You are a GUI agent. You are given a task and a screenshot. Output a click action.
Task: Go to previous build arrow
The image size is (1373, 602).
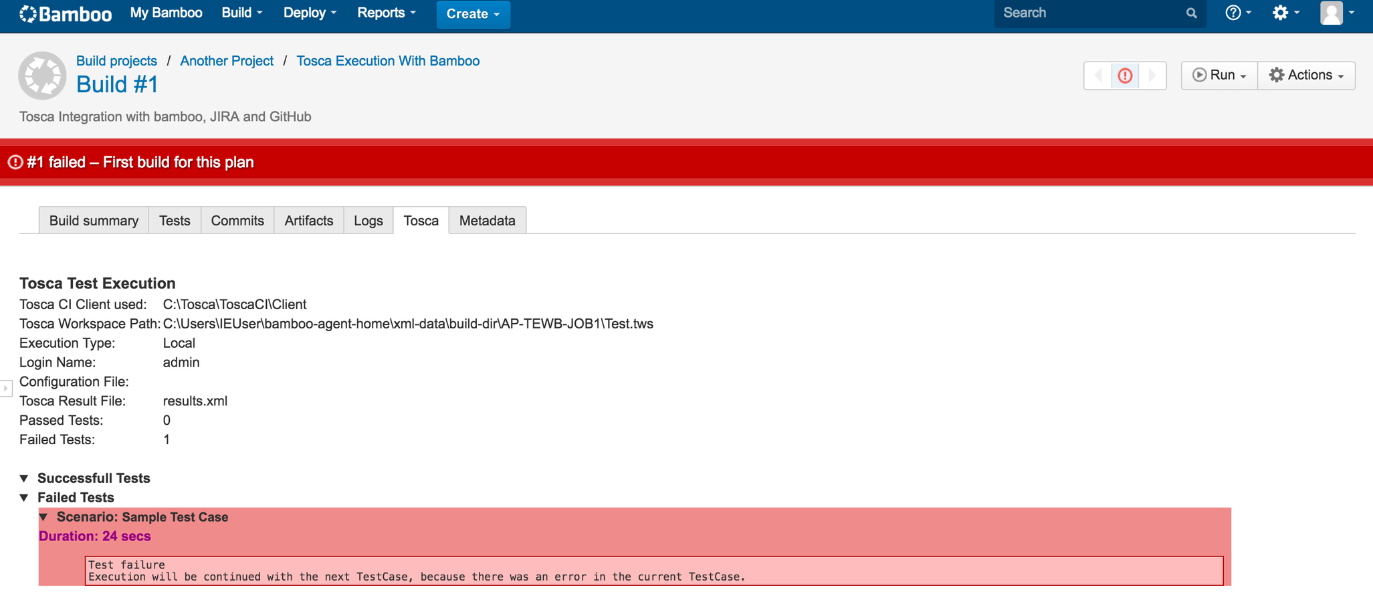tap(1098, 75)
